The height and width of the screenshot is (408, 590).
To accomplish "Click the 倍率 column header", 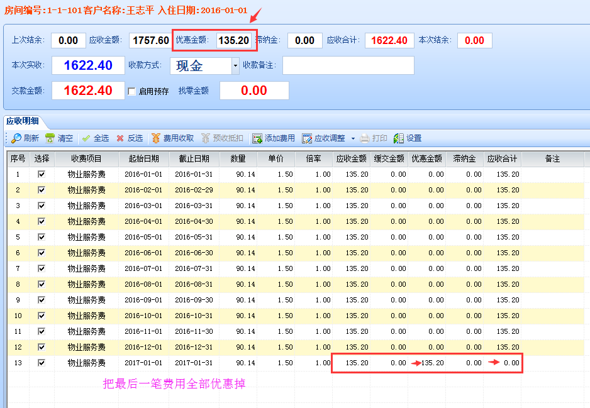I will 313,159.
